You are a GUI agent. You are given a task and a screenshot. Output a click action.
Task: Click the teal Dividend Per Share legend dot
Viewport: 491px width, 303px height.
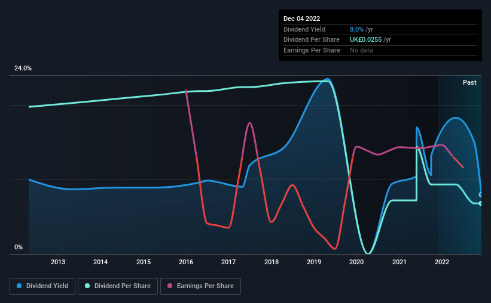87,286
